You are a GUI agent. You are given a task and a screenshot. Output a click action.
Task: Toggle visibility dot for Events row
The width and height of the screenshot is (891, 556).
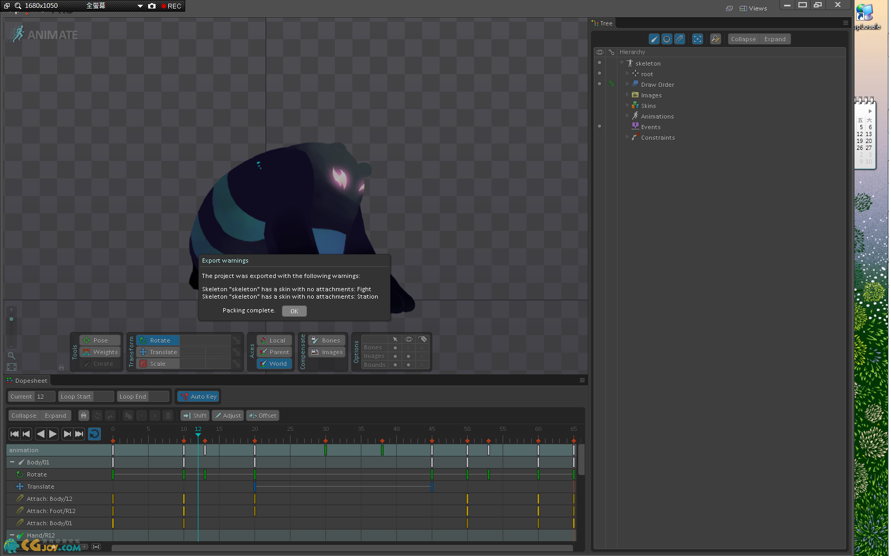point(599,126)
